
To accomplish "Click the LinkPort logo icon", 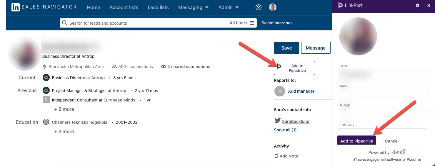I will click(340, 5).
